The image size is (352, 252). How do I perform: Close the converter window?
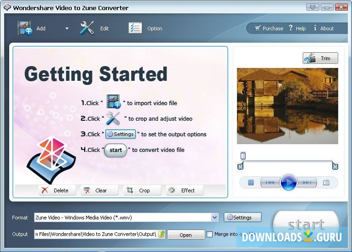(341, 7)
